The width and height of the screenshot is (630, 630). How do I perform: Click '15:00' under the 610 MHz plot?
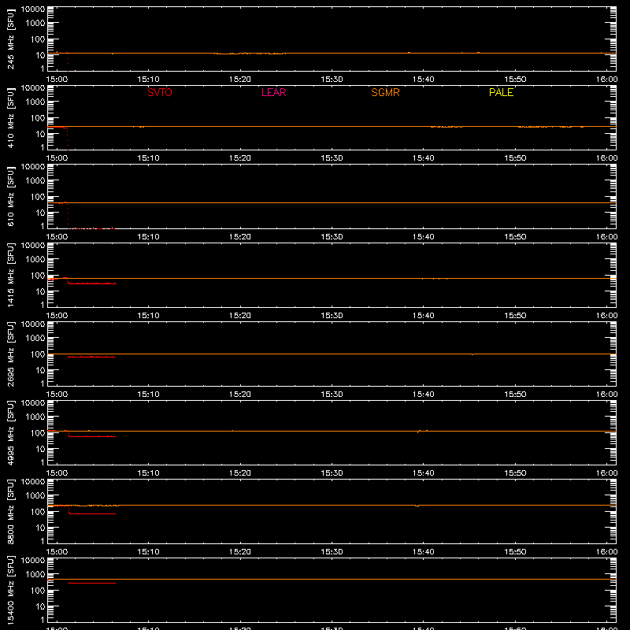57,237
